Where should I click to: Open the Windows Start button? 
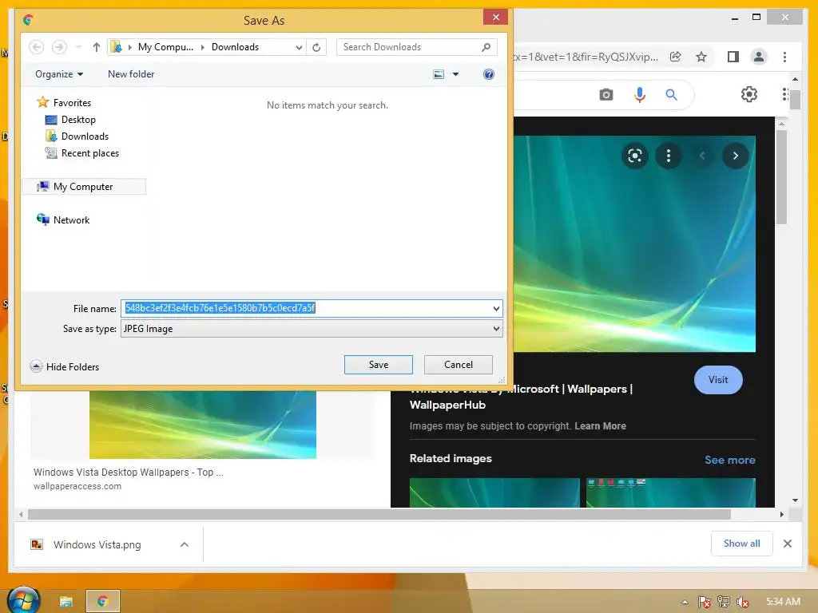point(23,600)
